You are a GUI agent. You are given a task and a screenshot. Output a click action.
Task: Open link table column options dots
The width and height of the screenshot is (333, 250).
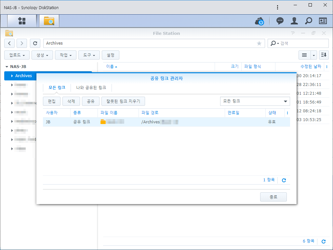pos(287,113)
